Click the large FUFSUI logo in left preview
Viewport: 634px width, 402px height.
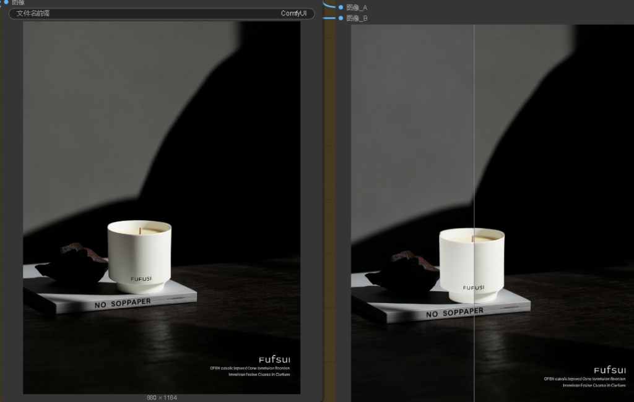click(274, 359)
